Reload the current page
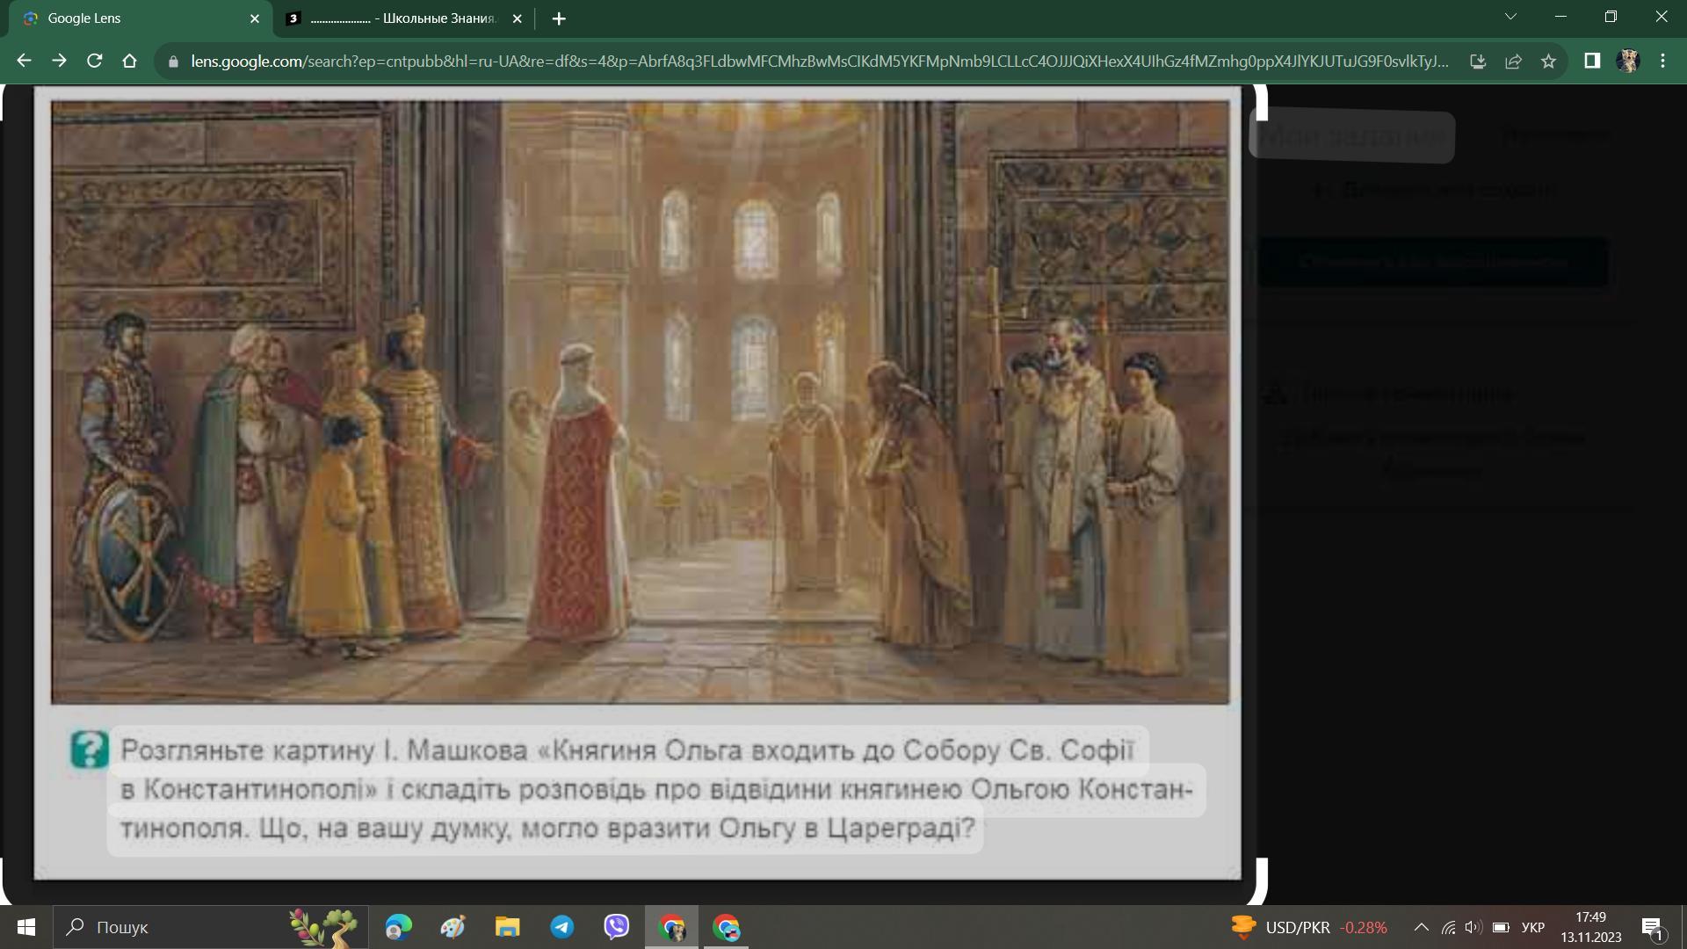Viewport: 1687px width, 949px height. (94, 61)
